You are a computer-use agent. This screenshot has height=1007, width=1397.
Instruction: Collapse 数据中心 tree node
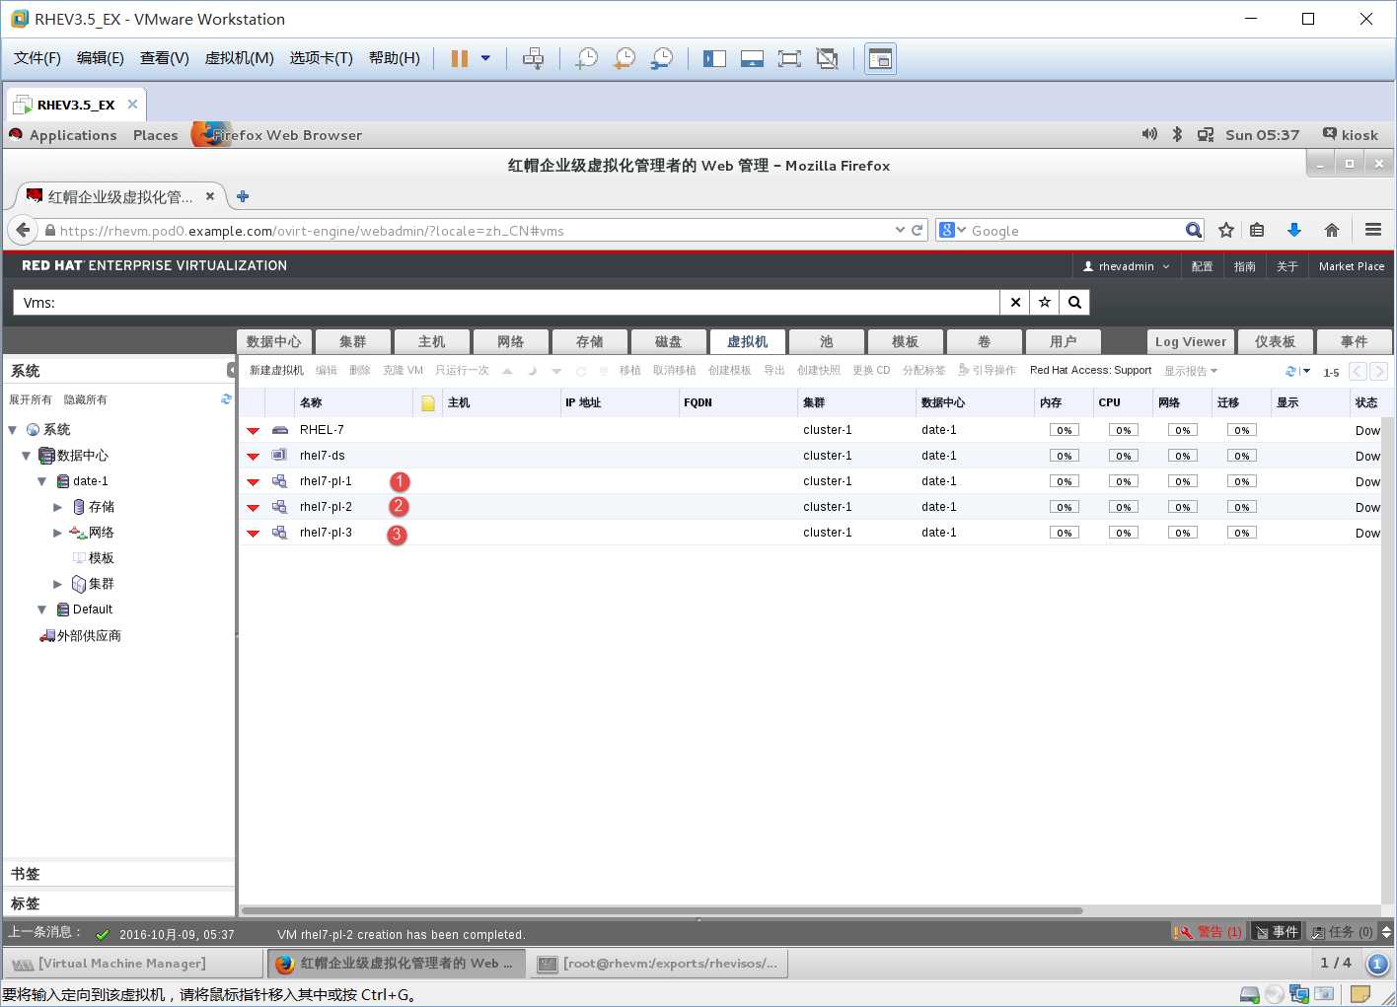click(27, 456)
